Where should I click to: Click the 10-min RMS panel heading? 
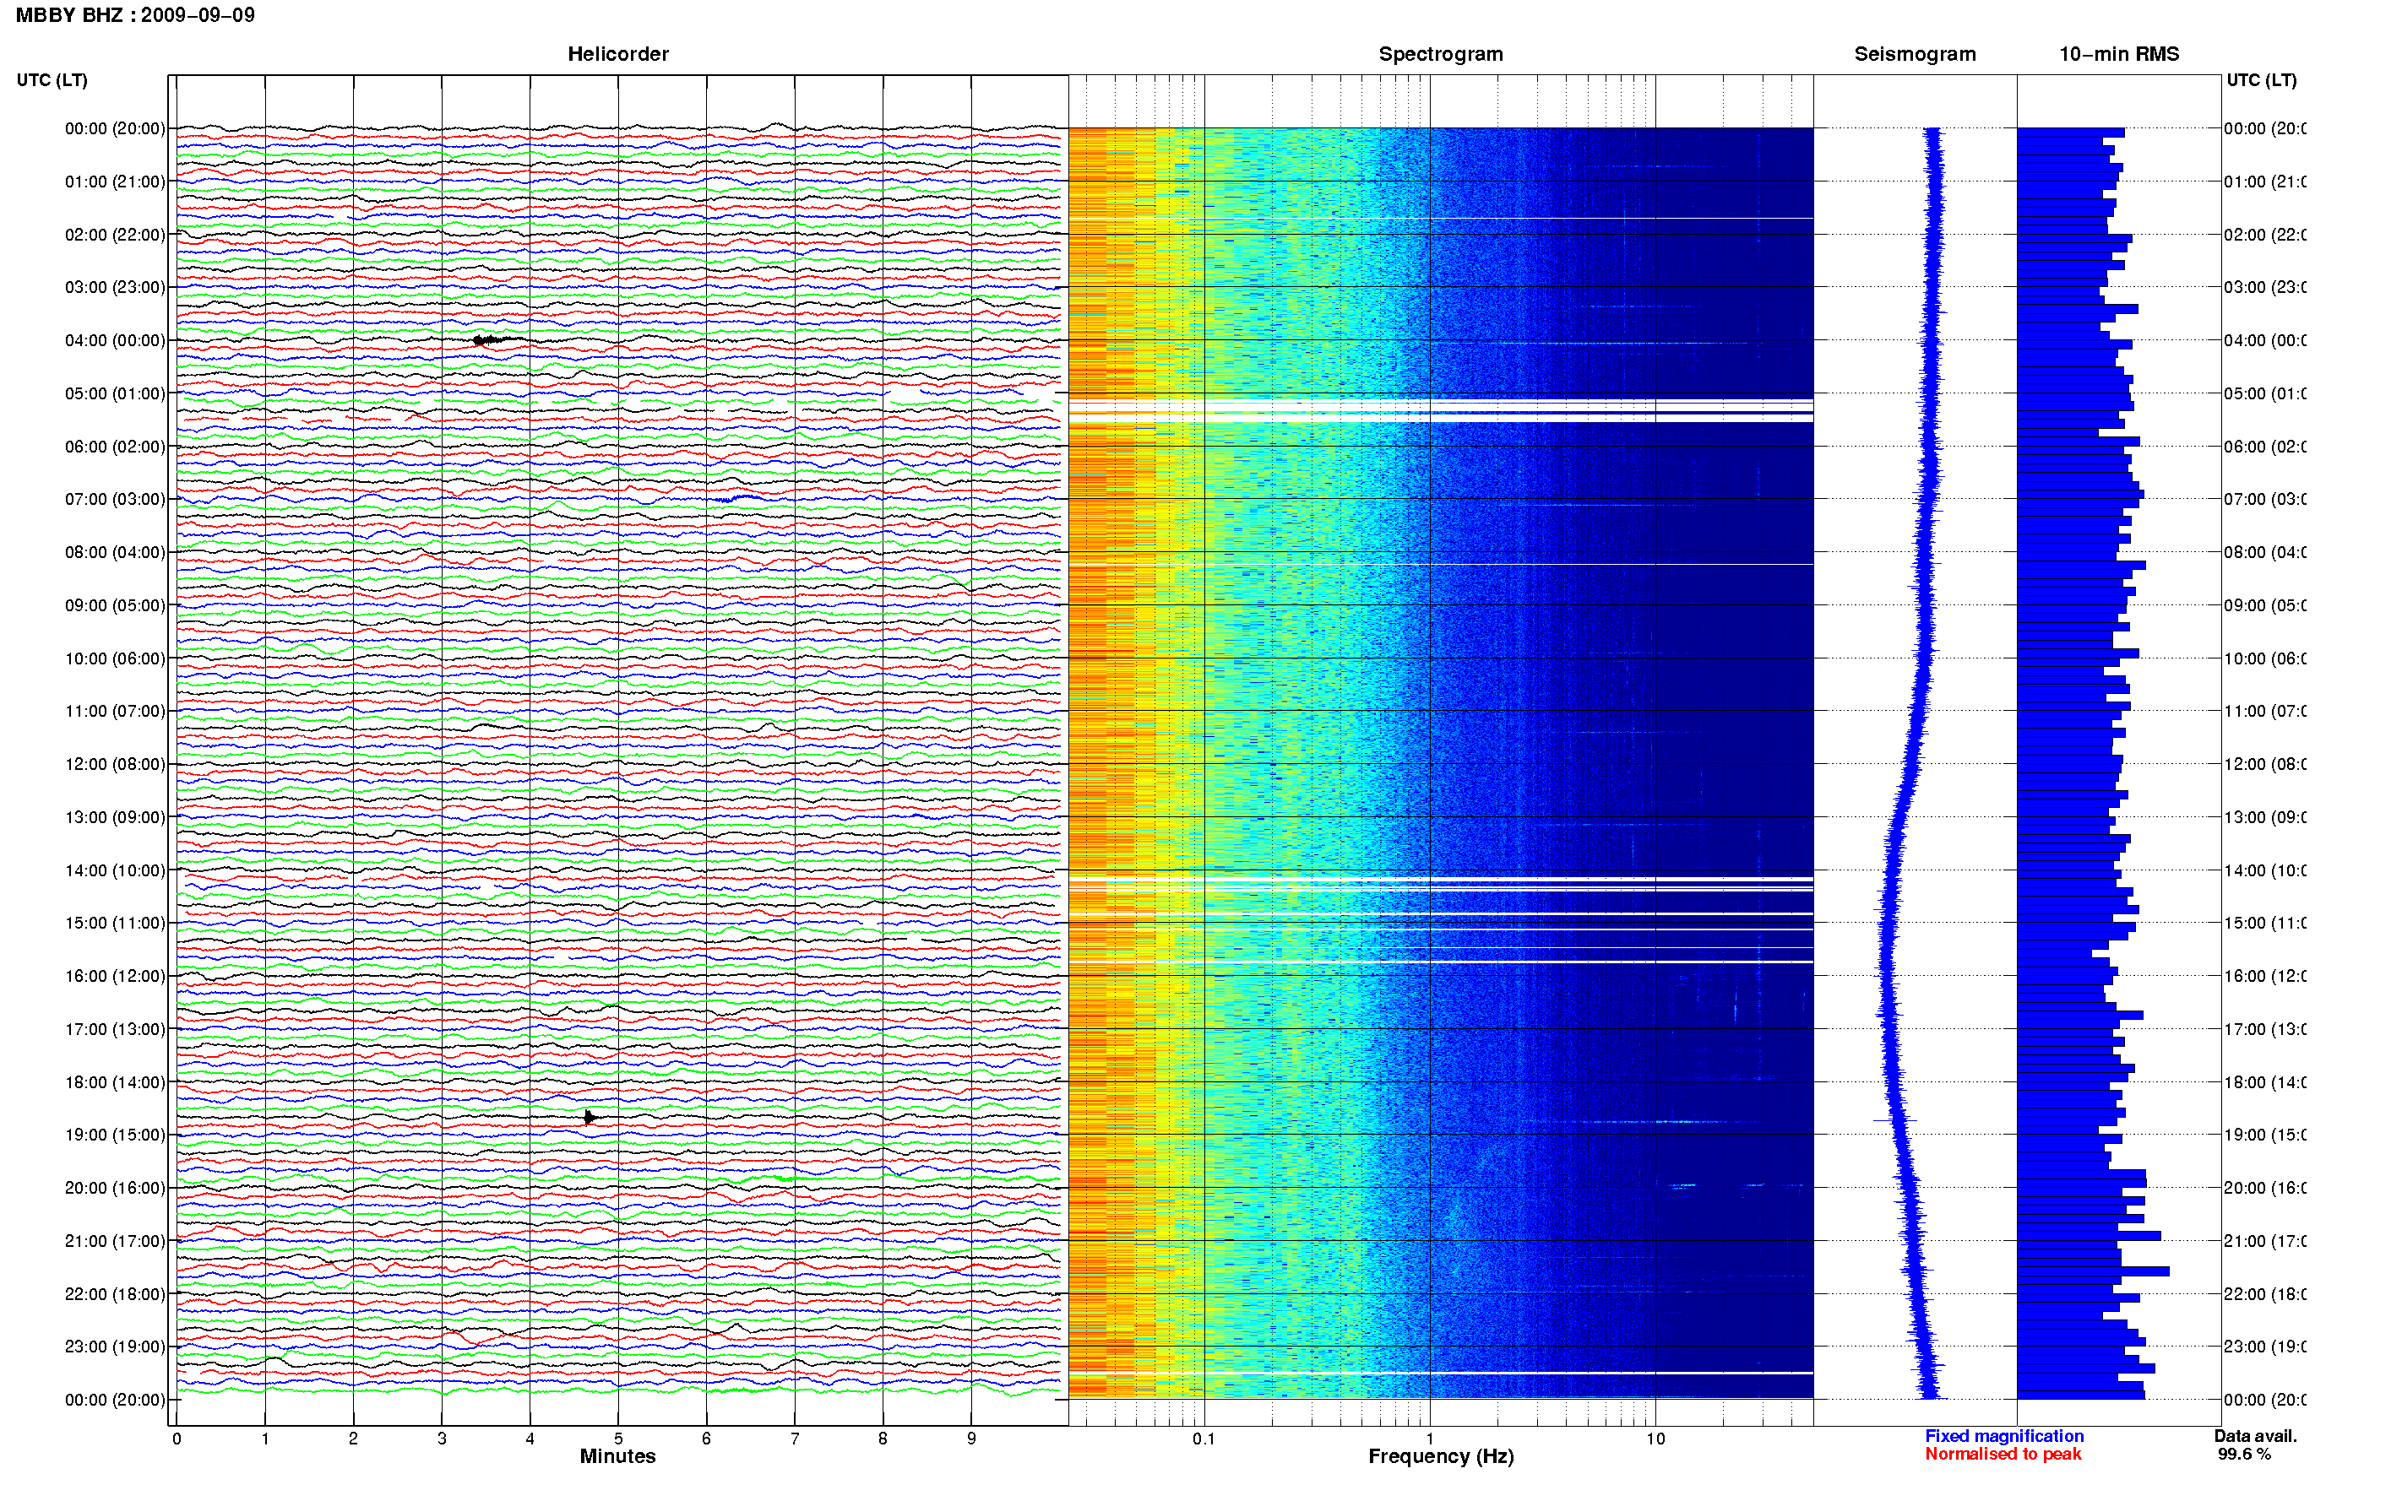pyautogui.click(x=2119, y=54)
